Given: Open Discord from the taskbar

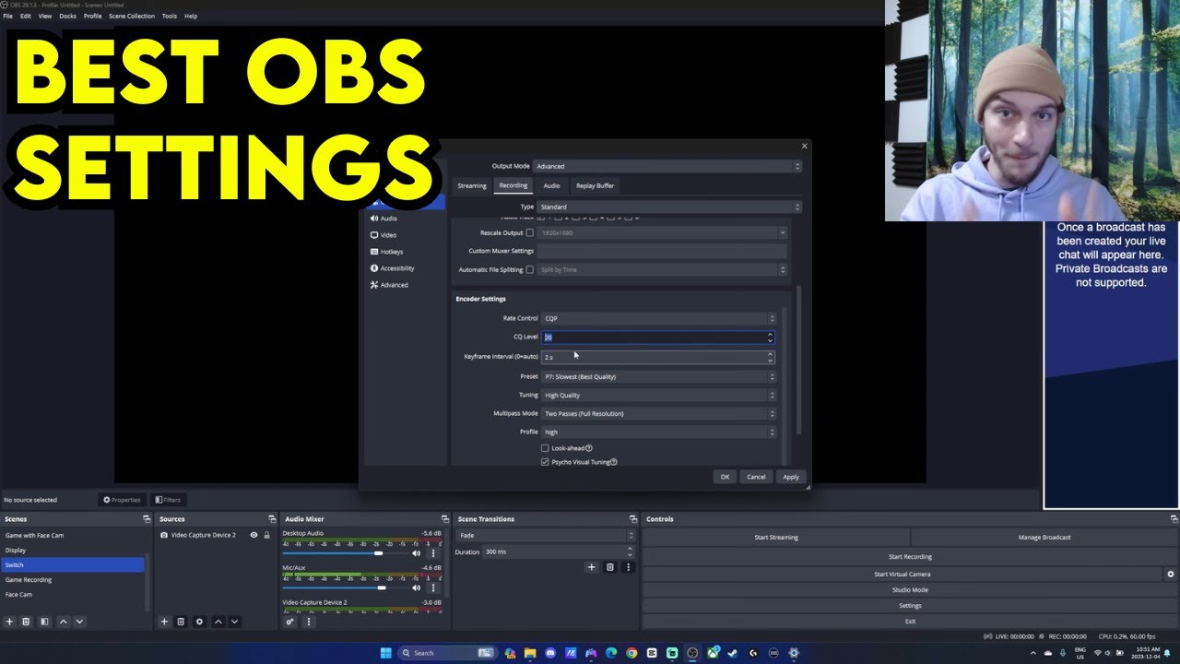Looking at the screenshot, I should pos(550,653).
